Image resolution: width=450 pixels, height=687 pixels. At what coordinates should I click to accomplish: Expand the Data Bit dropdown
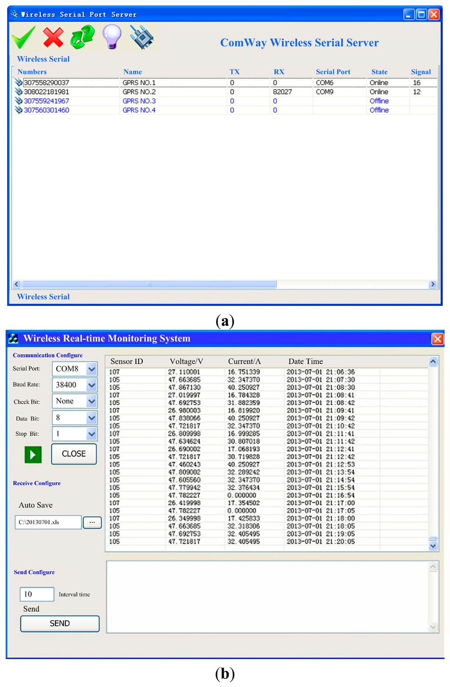pyautogui.click(x=91, y=418)
